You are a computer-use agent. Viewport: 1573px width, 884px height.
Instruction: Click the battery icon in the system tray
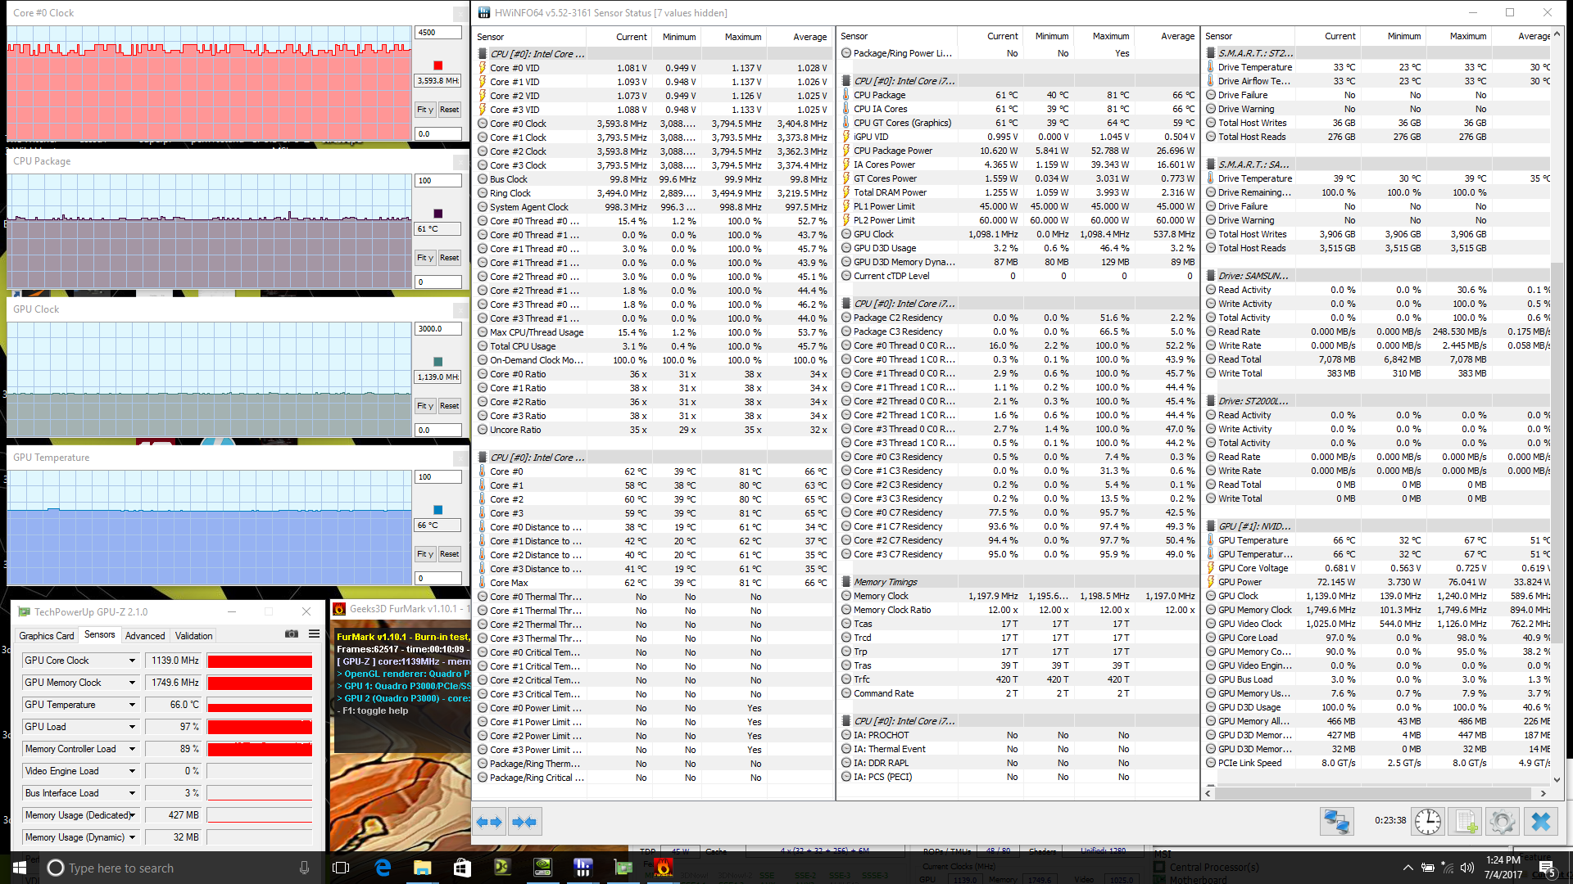tap(1428, 868)
